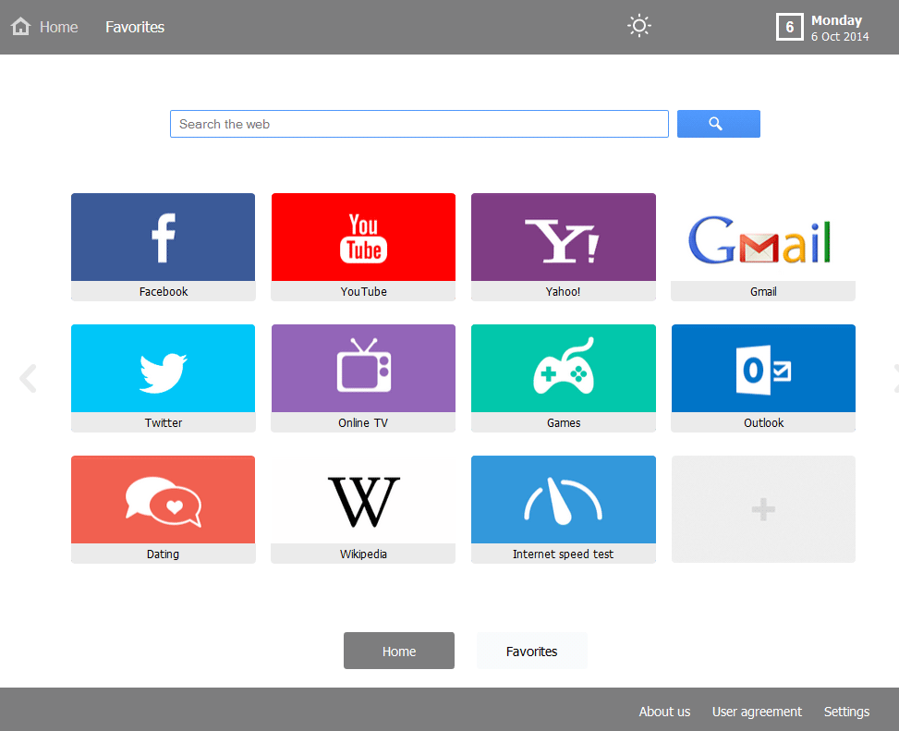The image size is (899, 731).
Task: Launch the Online TV tile
Action: pos(363,378)
